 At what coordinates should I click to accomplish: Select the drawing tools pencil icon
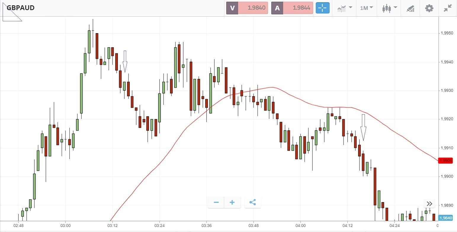(x=410, y=8)
